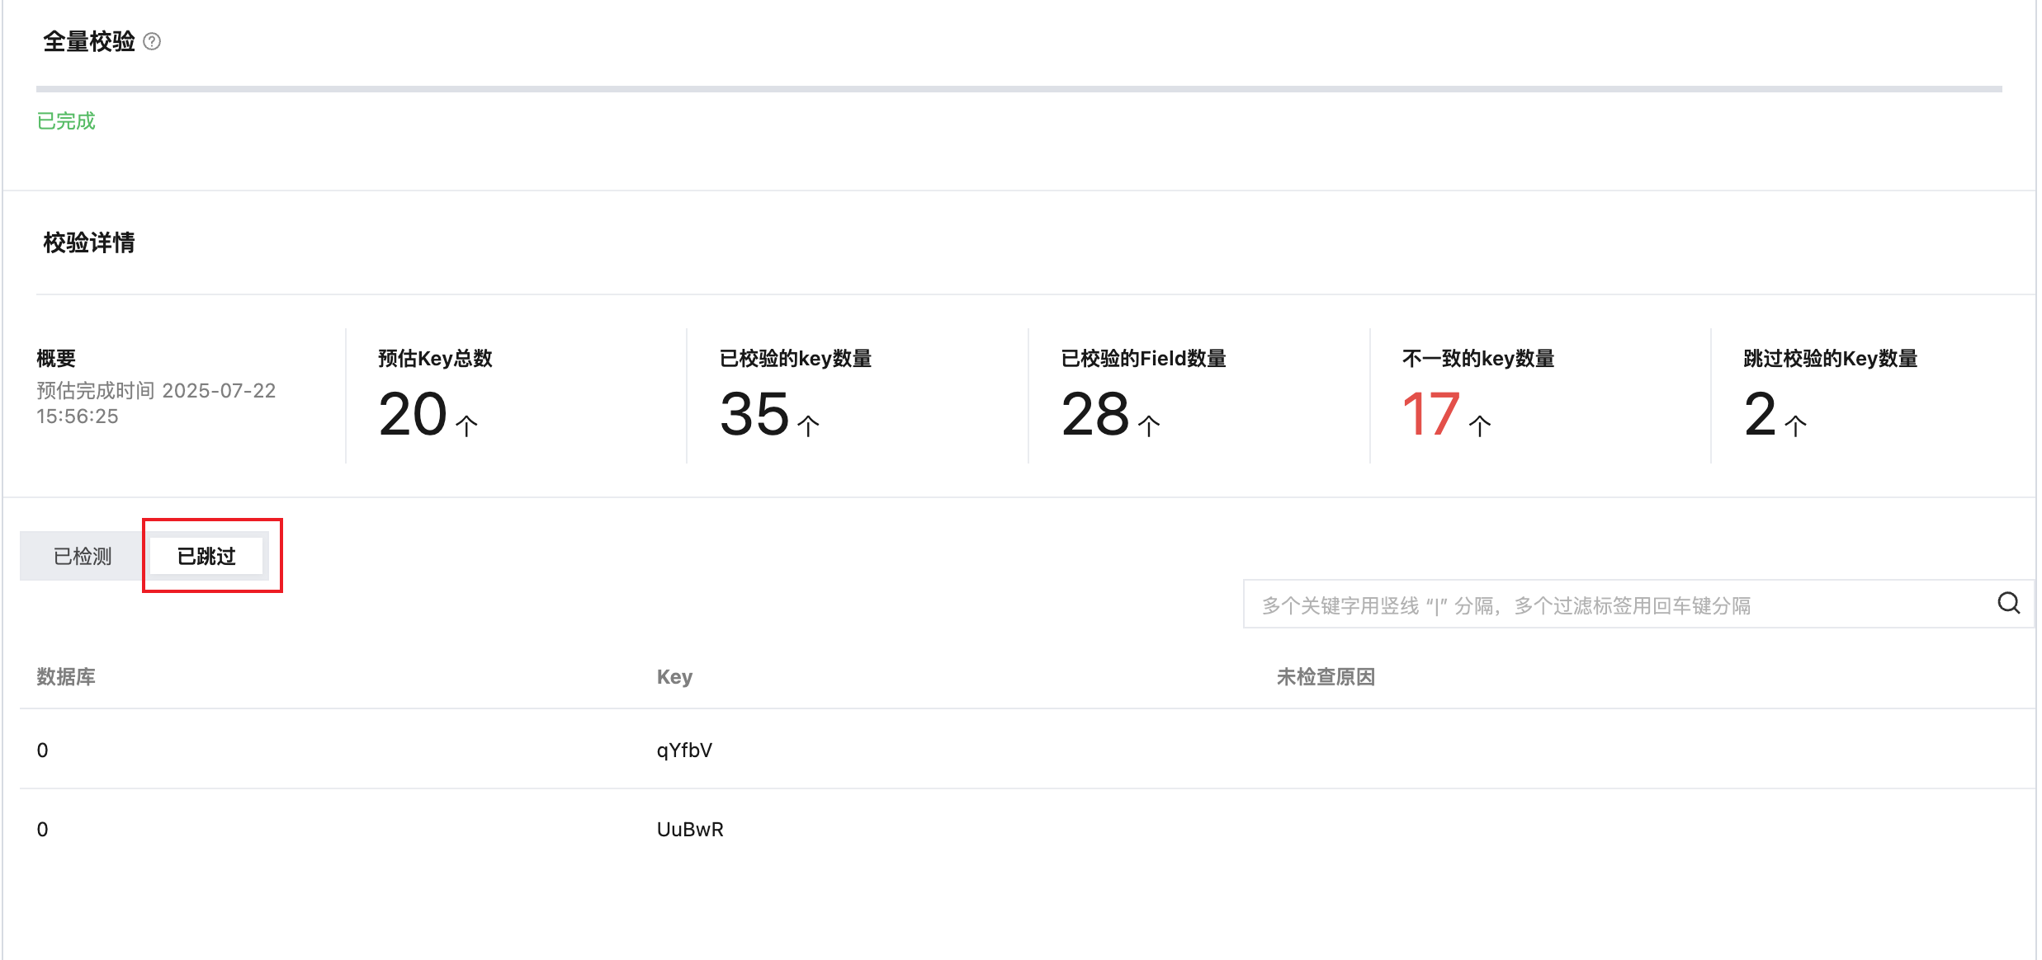Select the row with key UuBwR
The image size is (2042, 960).
pyautogui.click(x=690, y=829)
